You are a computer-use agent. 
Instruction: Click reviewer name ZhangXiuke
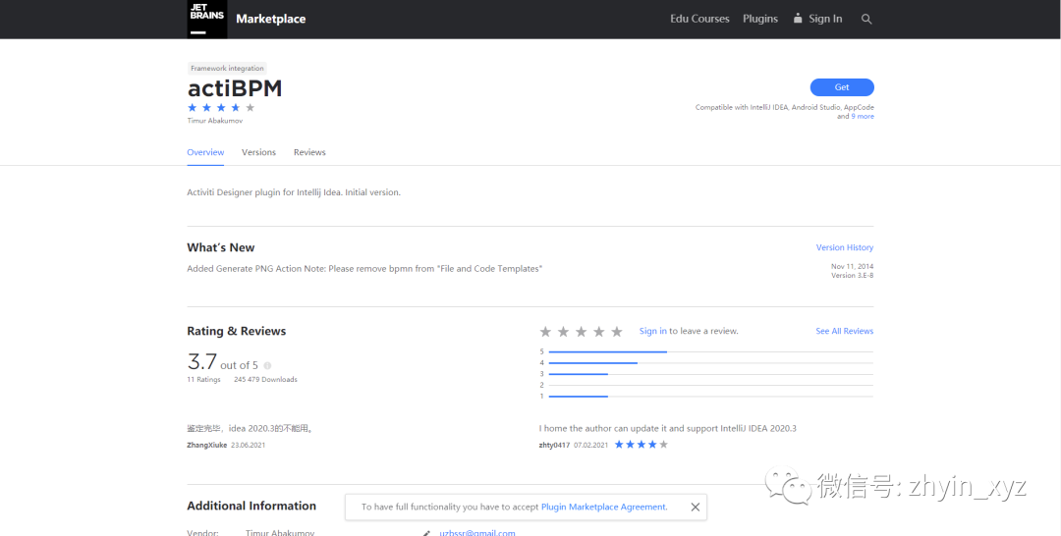pyautogui.click(x=207, y=446)
